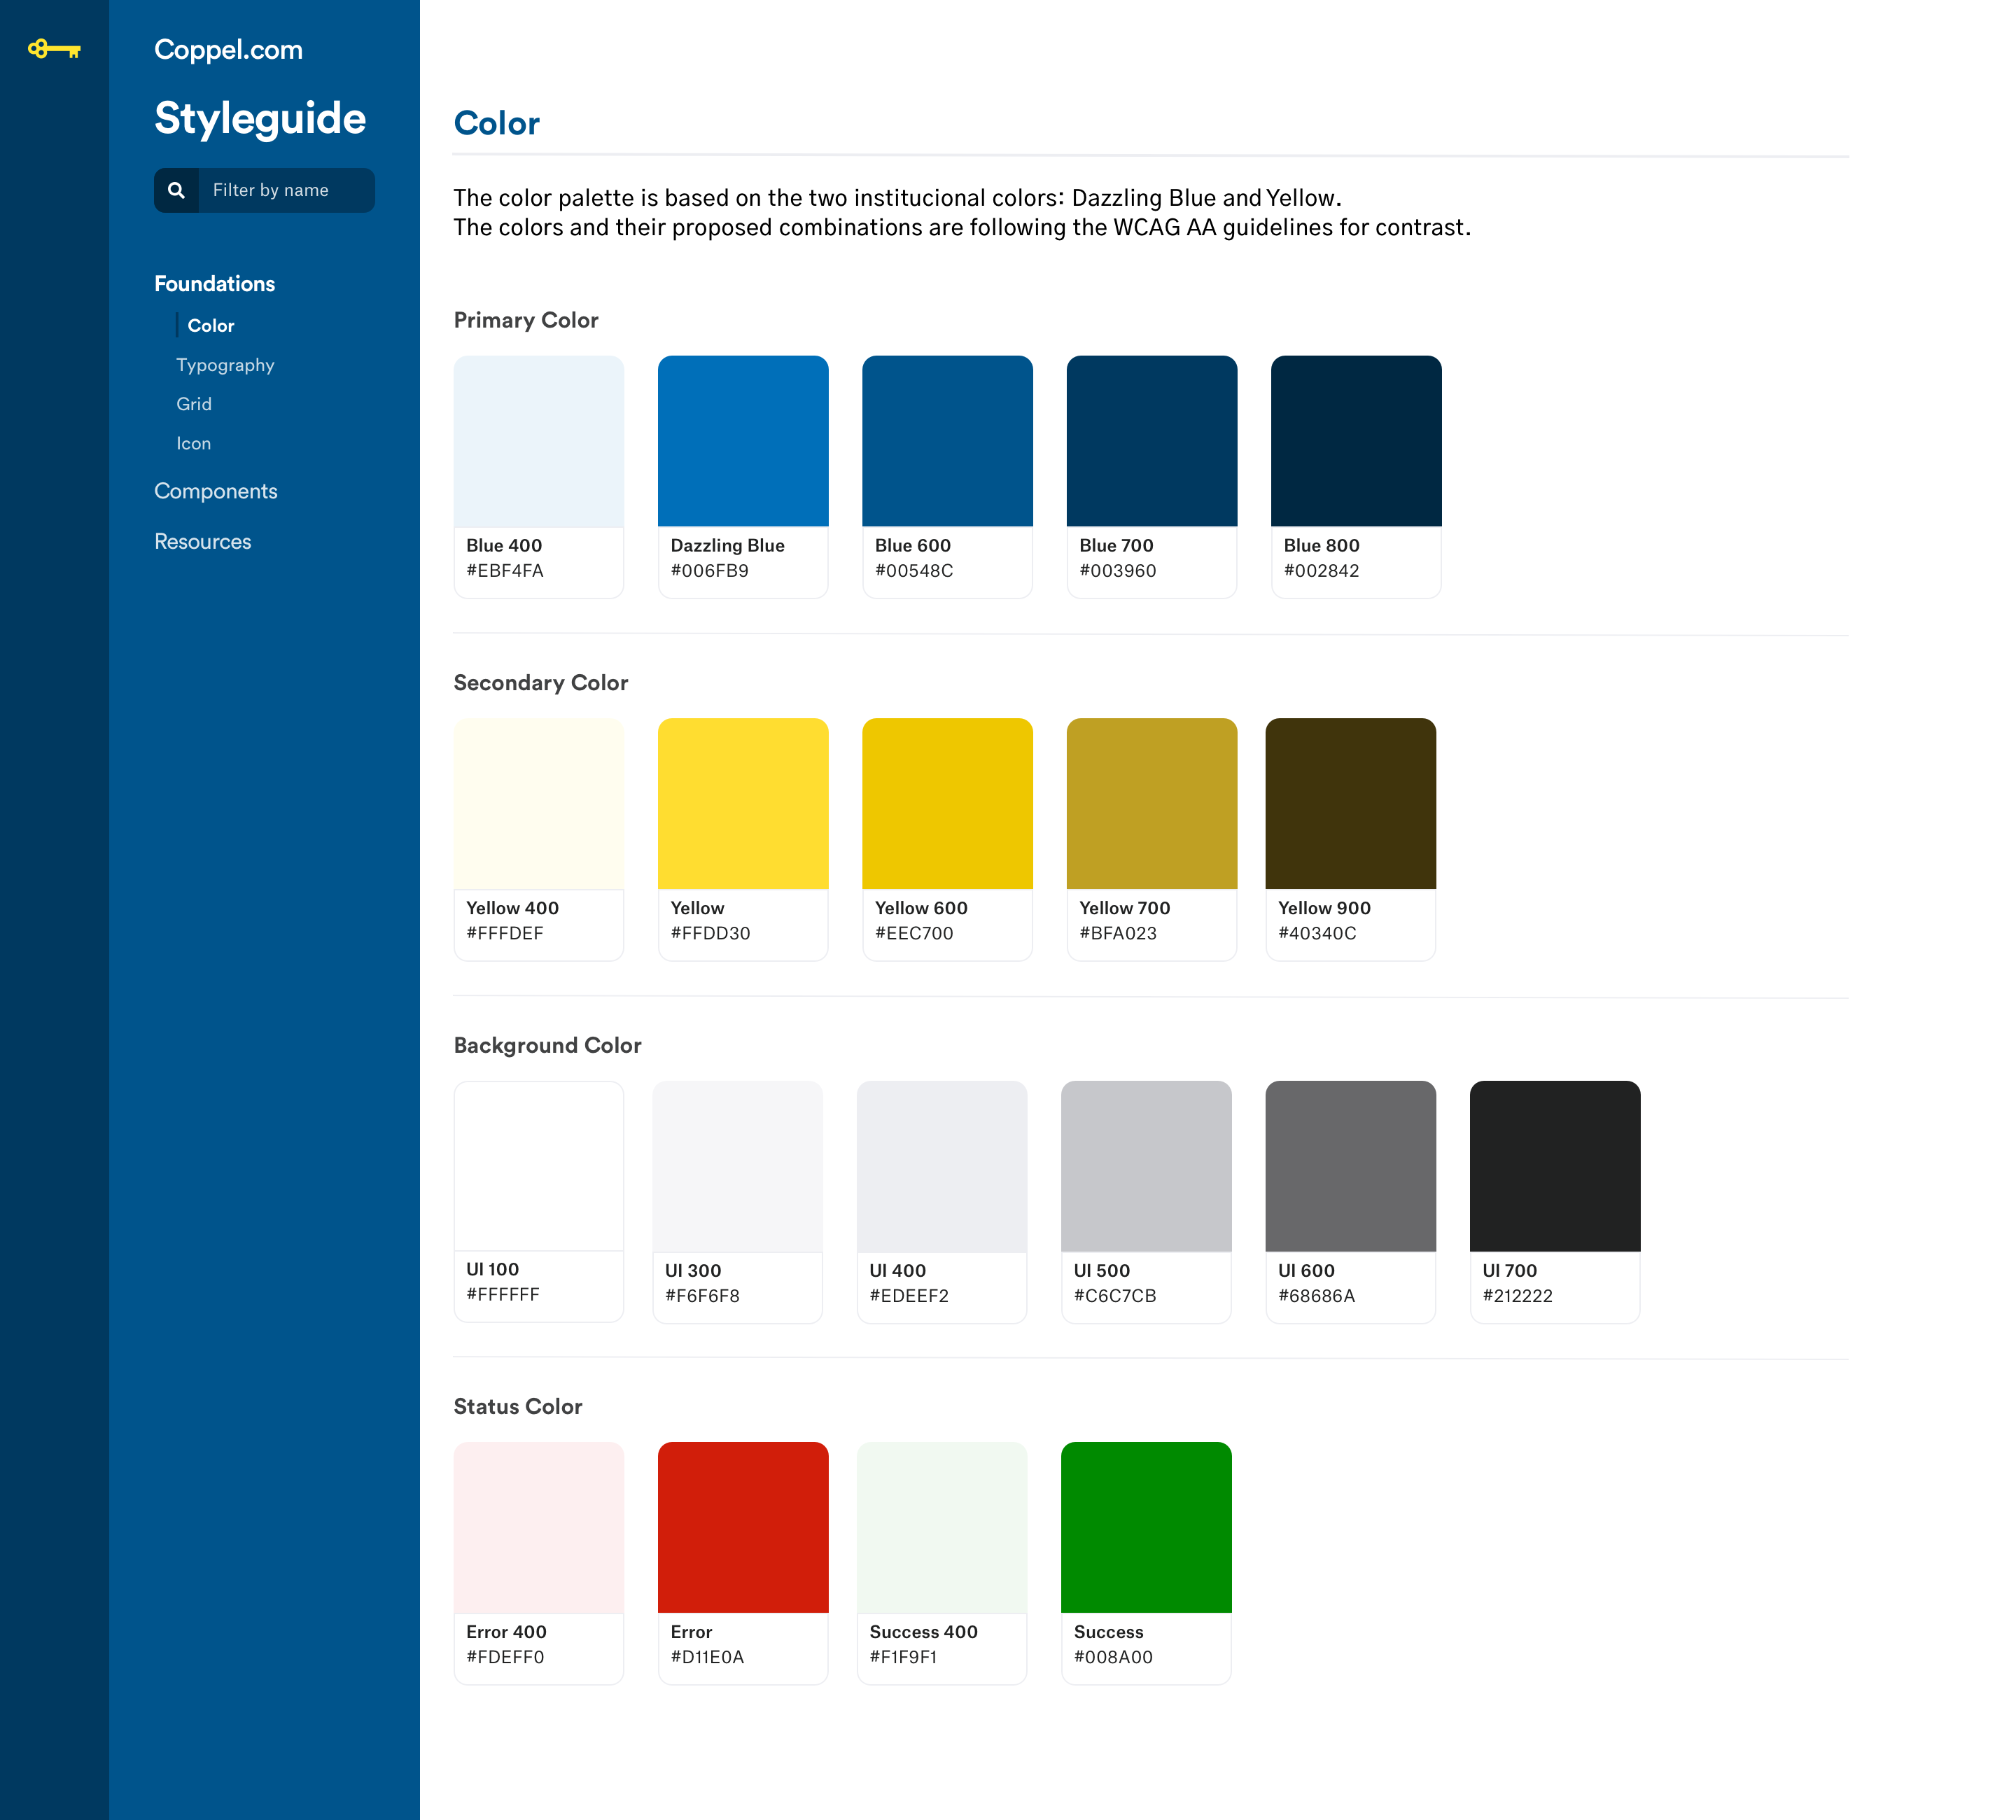The image size is (2016, 1820).
Task: Select the Color sidebar item
Action: pos(210,326)
